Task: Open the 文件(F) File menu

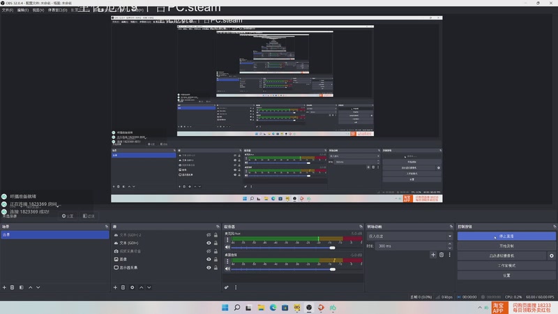Action: (8, 10)
